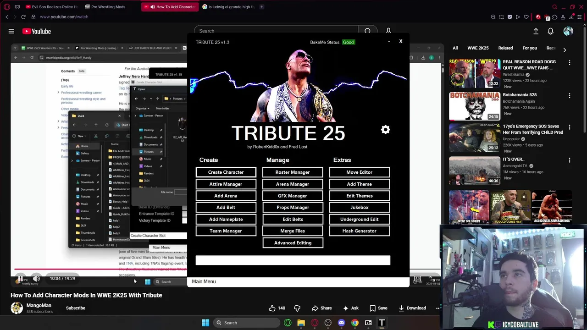
Task: Select the For you filter chip
Action: (x=530, y=48)
